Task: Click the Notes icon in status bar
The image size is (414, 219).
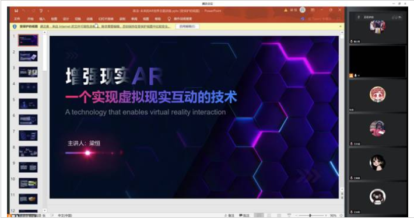Action: [x=229, y=215]
